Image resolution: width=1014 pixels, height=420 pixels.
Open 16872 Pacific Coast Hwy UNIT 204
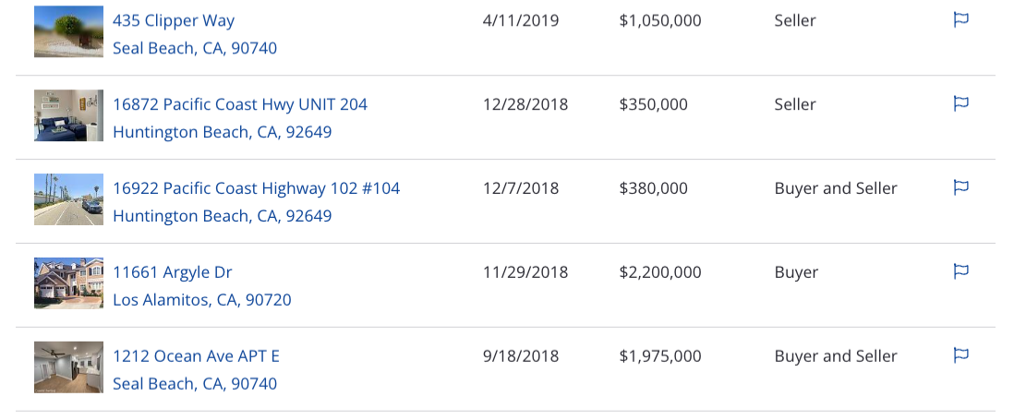pyautogui.click(x=240, y=104)
